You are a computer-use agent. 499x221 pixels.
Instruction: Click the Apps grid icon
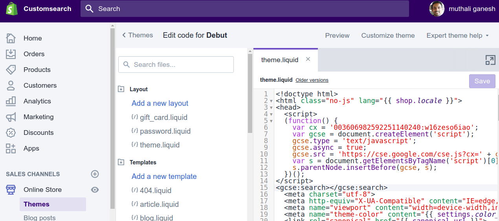click(x=11, y=148)
